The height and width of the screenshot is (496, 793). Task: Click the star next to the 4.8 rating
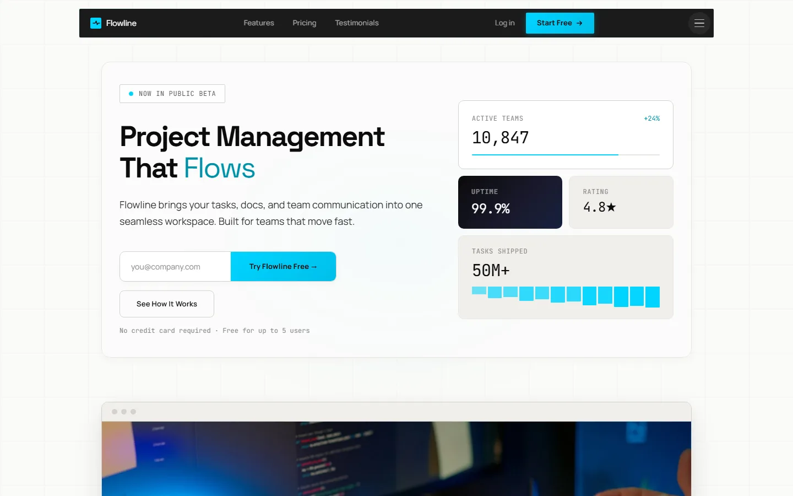pyautogui.click(x=612, y=207)
